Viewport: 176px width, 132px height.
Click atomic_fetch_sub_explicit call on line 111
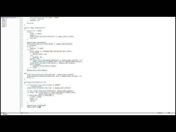tap(49, 88)
